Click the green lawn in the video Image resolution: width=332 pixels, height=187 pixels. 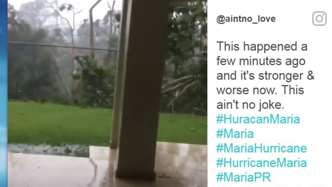click(x=59, y=123)
